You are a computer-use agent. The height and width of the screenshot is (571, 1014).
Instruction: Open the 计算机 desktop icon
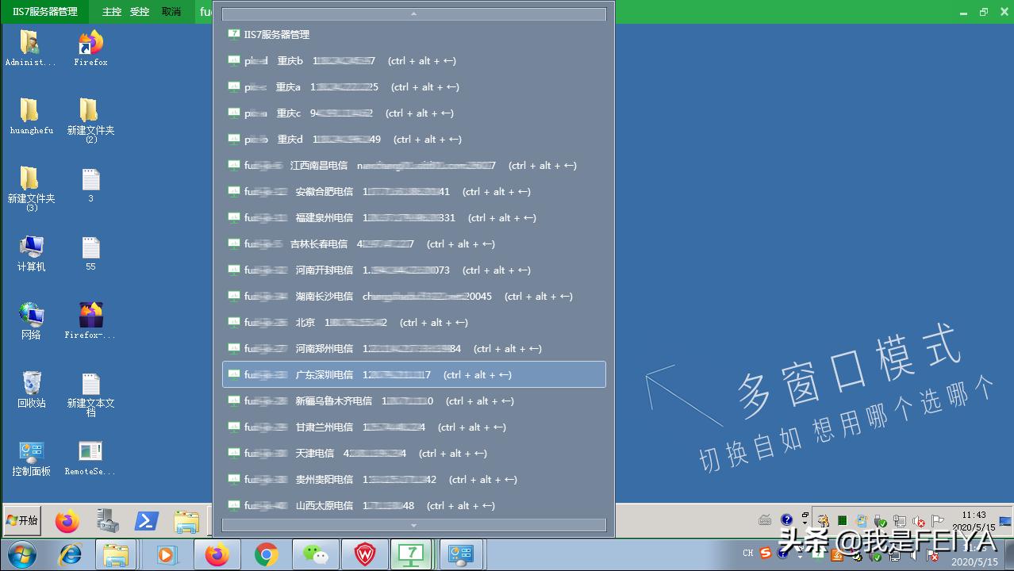click(x=32, y=252)
